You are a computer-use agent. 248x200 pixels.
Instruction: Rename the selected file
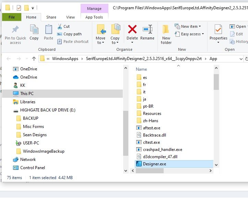(x=147, y=33)
